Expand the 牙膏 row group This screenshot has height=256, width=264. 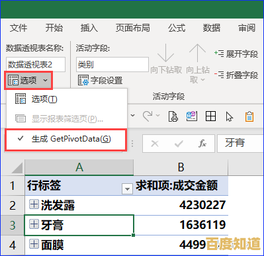tap(34, 224)
